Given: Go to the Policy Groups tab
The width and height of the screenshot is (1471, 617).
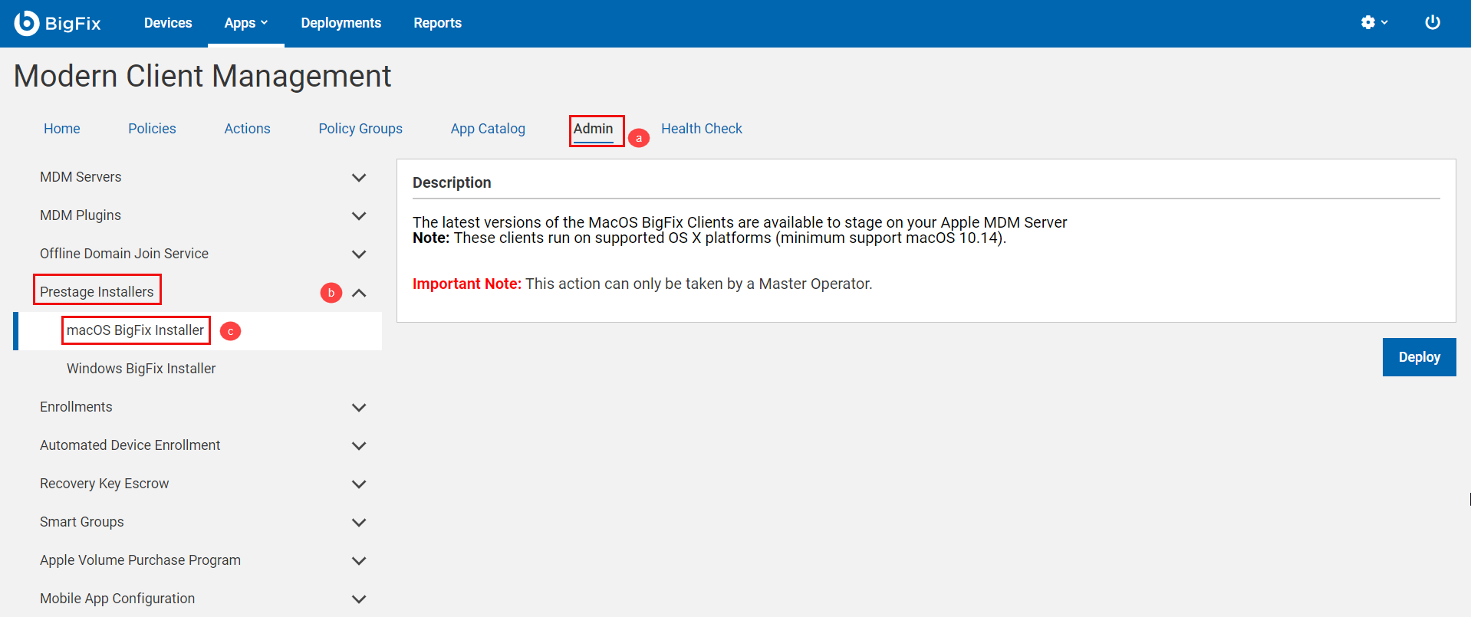Looking at the screenshot, I should coord(360,129).
